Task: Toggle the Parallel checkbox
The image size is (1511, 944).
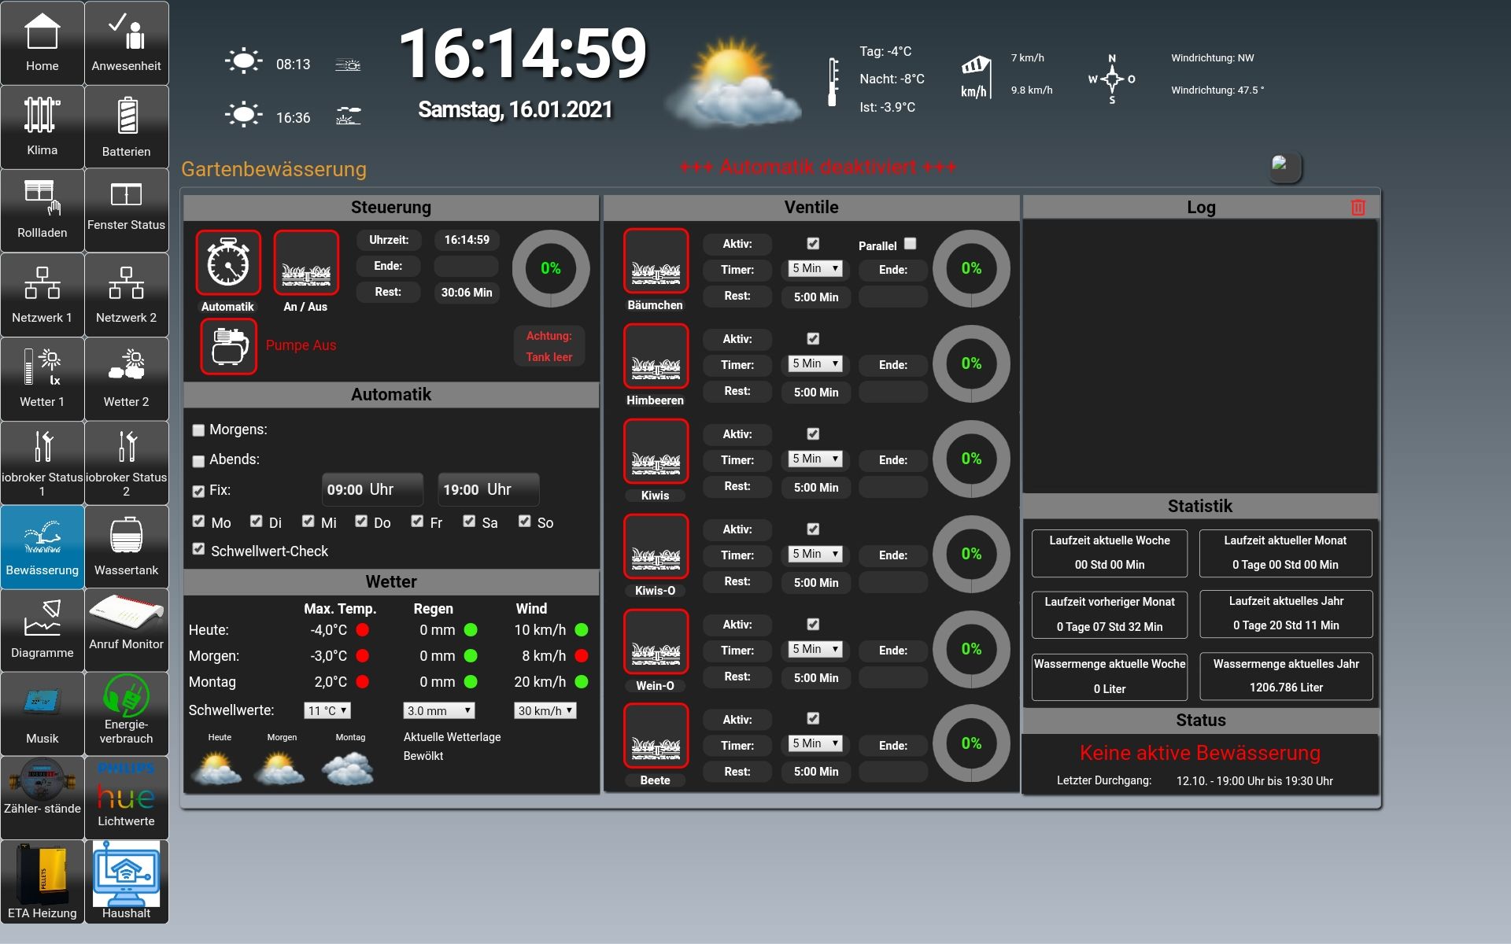Action: (911, 244)
